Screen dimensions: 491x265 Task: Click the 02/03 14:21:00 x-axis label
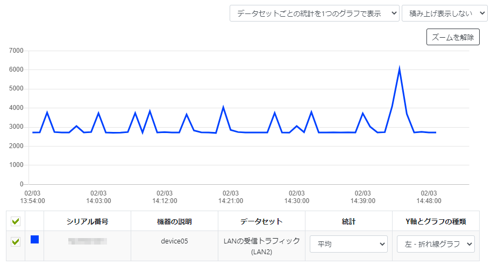(x=231, y=197)
